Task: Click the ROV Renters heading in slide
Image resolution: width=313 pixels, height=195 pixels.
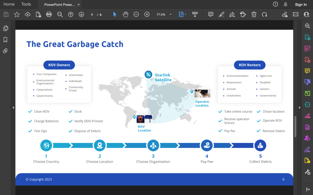Action: [x=250, y=65]
